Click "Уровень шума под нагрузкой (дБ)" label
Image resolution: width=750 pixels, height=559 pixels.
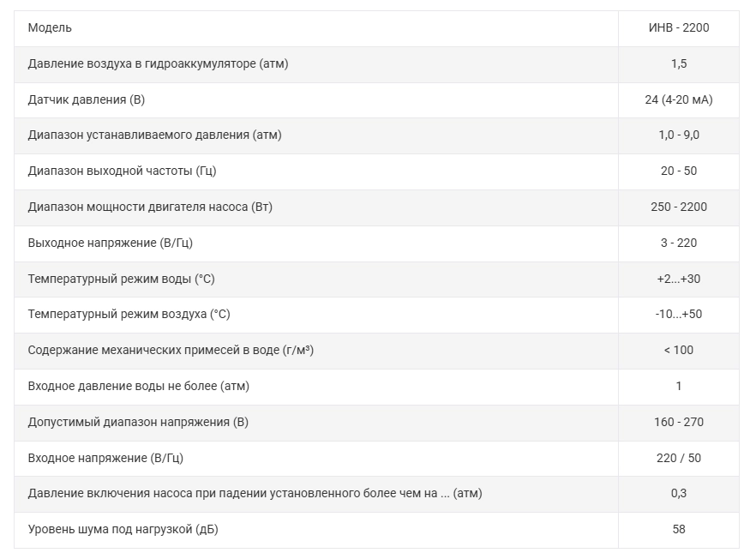coord(123,529)
